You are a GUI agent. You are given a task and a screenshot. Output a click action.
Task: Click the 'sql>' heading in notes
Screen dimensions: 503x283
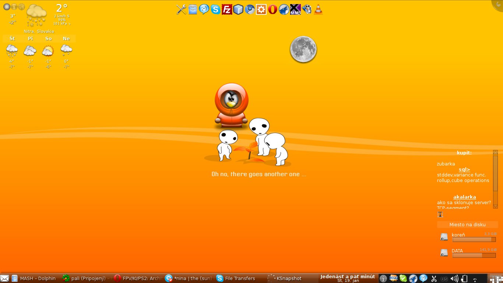pyautogui.click(x=464, y=170)
